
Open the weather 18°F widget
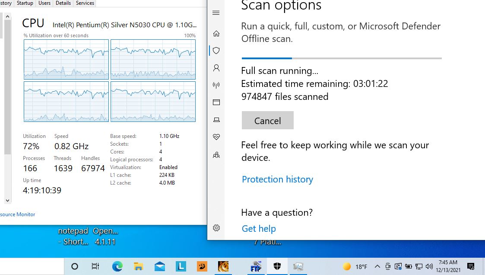(355, 267)
